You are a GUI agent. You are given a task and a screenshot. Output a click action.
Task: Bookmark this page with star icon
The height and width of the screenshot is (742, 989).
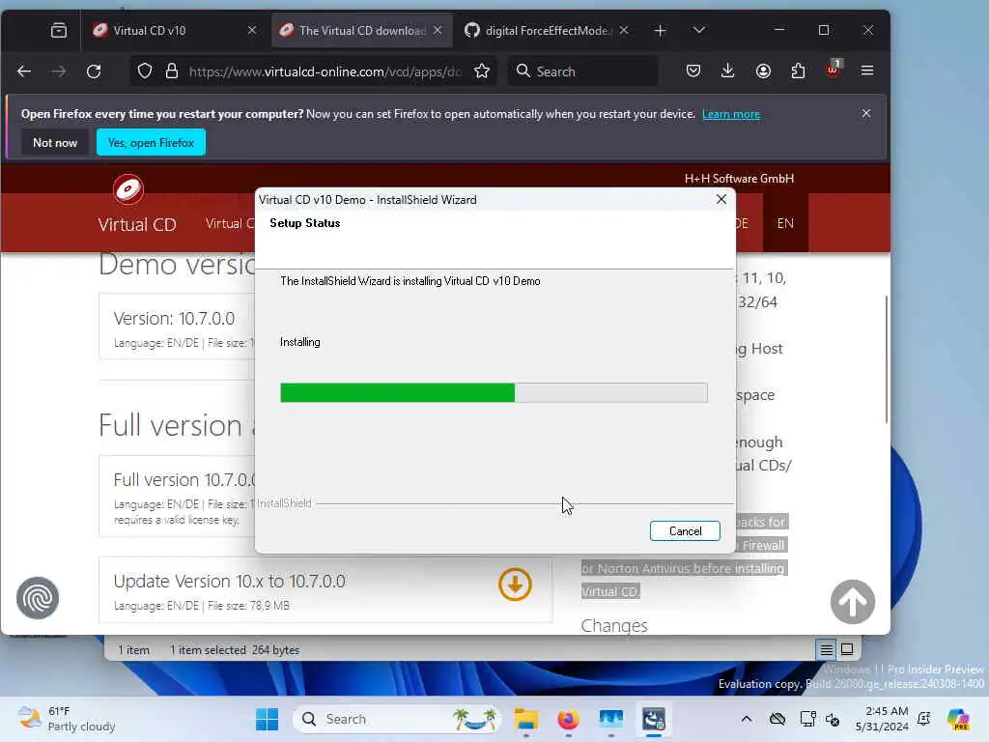point(482,71)
